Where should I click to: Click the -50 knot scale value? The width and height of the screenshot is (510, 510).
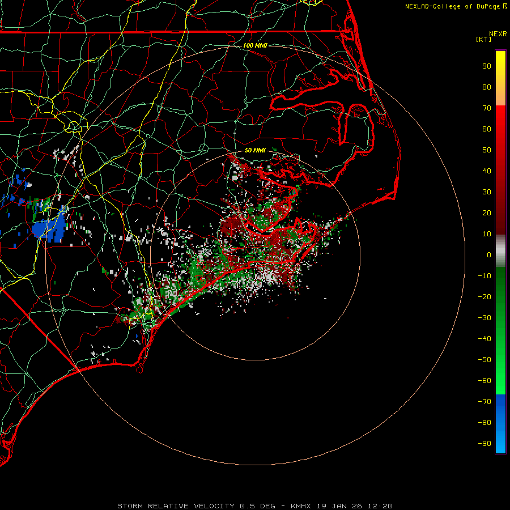click(484, 360)
